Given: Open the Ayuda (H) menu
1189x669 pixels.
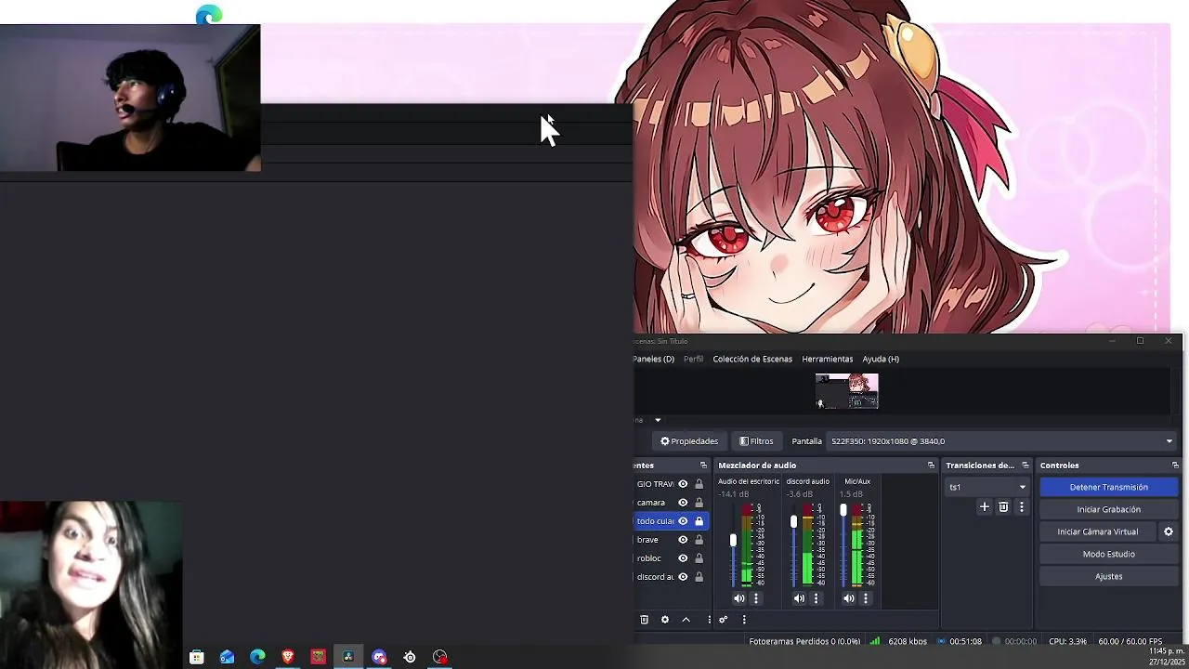Looking at the screenshot, I should 881,359.
